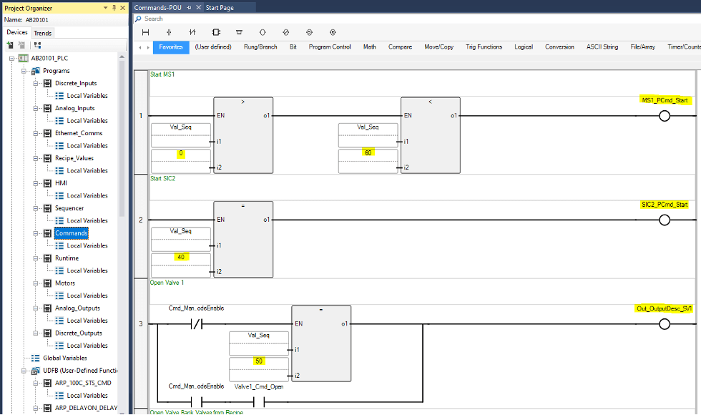Select rung number 2 header
This screenshot has width=701, height=415.
[141, 220]
